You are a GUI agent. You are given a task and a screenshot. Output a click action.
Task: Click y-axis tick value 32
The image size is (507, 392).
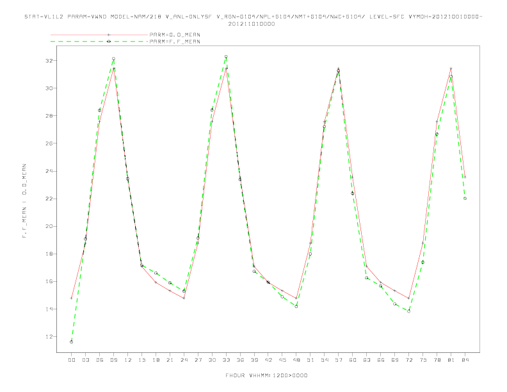click(x=49, y=60)
